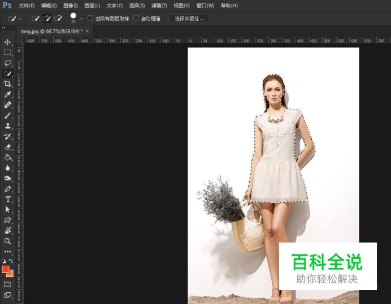391x304 pixels.
Task: Click the 选择并遮住... button
Action: [189, 19]
